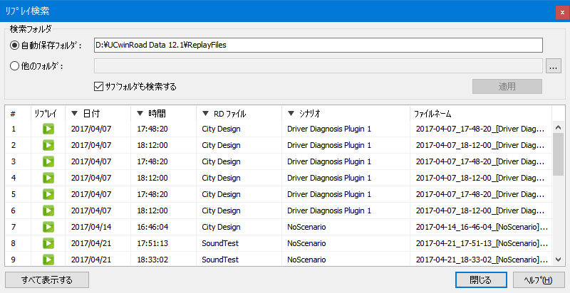570x293 pixels.
Task: Open the シナリオ column filter dropdown
Action: point(291,114)
